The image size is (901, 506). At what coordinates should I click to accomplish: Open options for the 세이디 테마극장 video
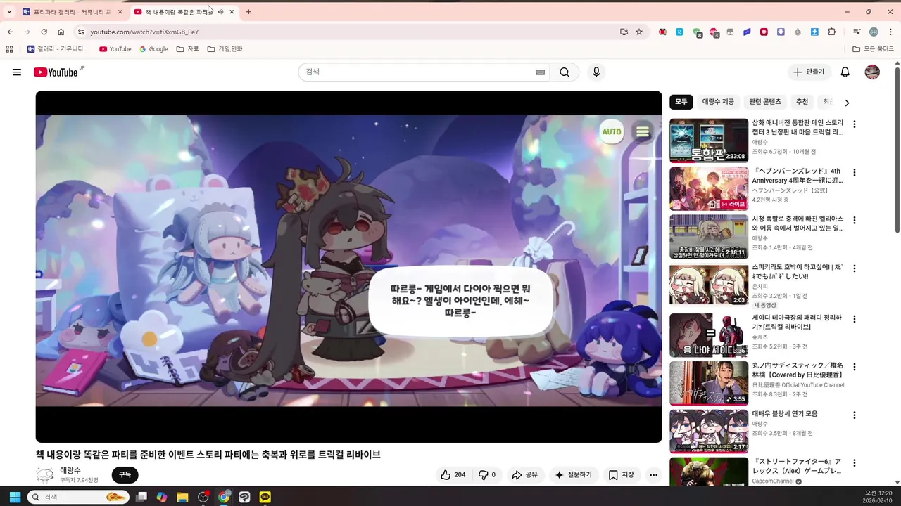pos(855,319)
